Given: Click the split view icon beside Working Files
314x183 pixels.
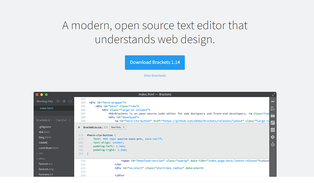Looking at the screenshot, I should tap(70, 101).
